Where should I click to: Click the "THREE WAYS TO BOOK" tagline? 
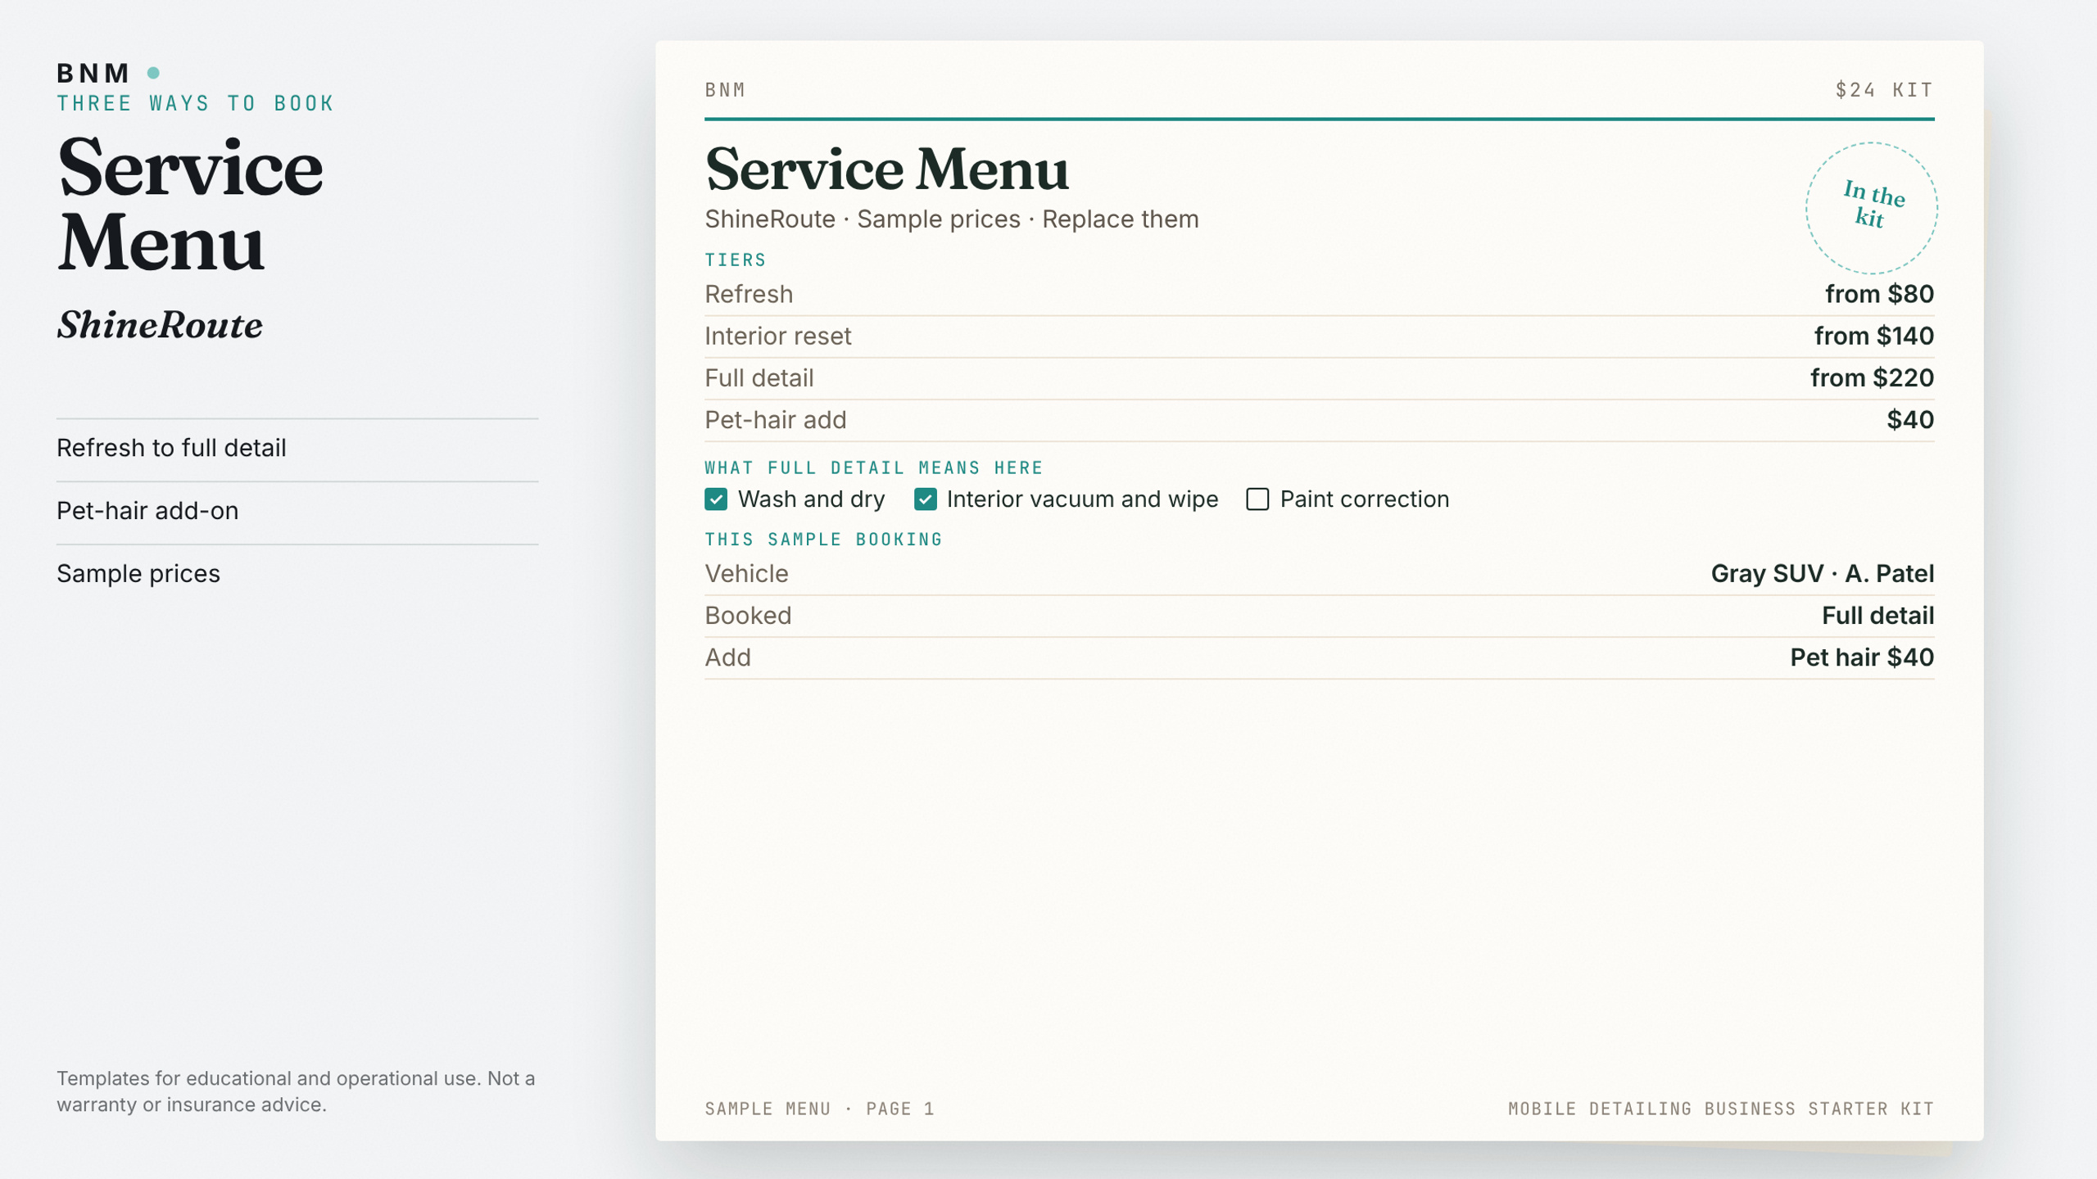tap(196, 103)
